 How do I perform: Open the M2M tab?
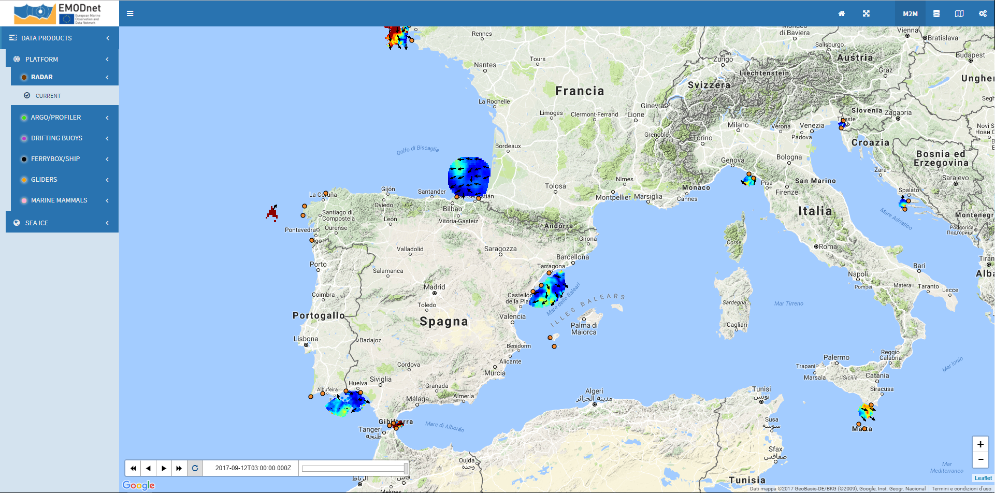pos(910,13)
